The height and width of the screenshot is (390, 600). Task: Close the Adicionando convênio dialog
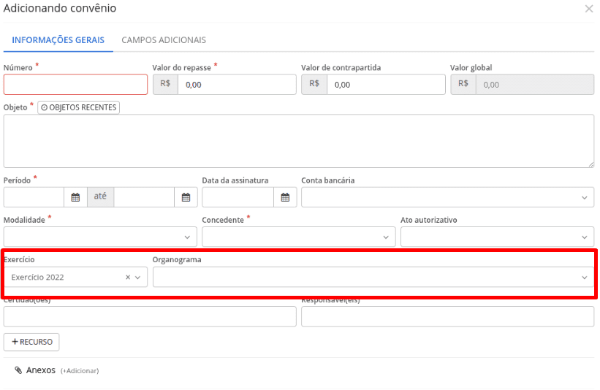[589, 9]
